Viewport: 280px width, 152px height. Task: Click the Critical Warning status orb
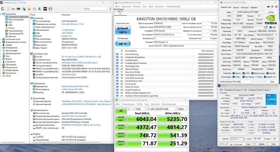coord(117,54)
